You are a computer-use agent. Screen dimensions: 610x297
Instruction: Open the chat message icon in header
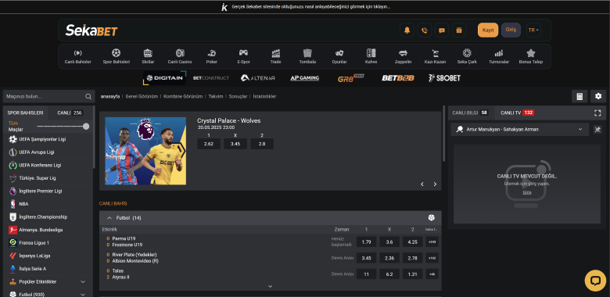pos(442,30)
